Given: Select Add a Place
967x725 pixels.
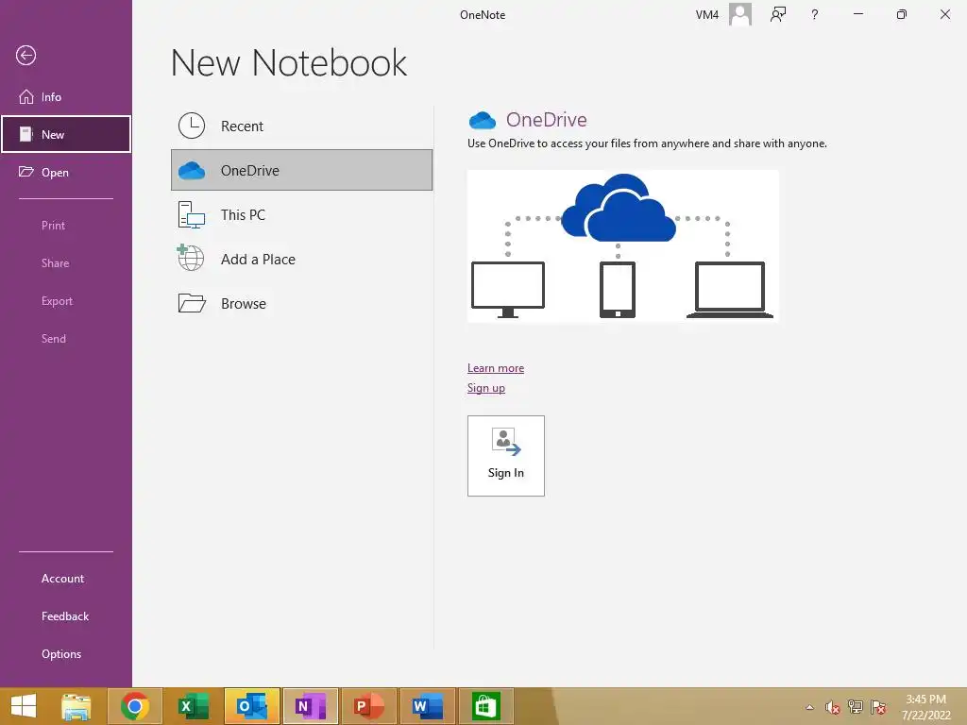Looking at the screenshot, I should tap(301, 259).
